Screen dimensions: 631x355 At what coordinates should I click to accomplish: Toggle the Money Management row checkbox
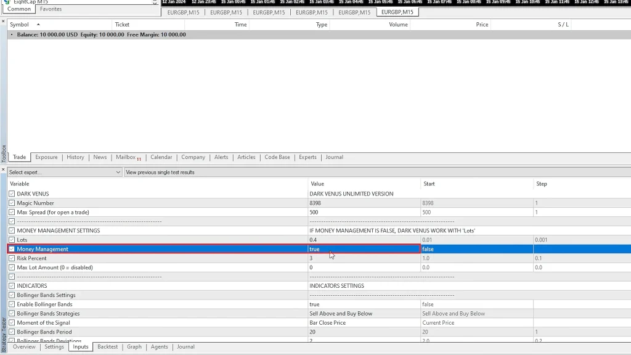(x=12, y=249)
